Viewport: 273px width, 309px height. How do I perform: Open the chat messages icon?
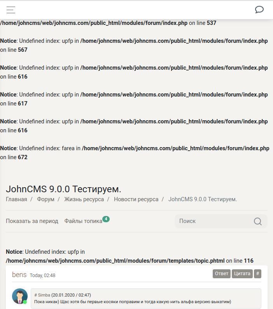click(259, 9)
